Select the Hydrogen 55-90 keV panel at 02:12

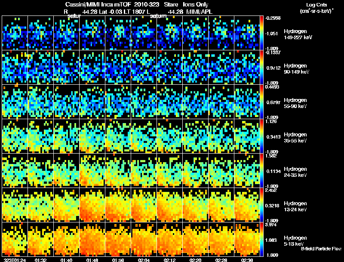(x=169, y=102)
